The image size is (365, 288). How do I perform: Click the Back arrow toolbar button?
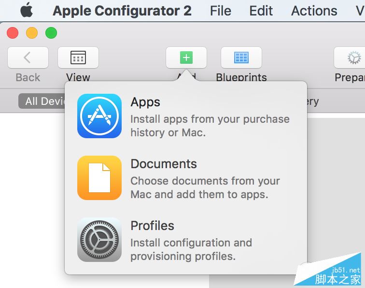coord(28,58)
